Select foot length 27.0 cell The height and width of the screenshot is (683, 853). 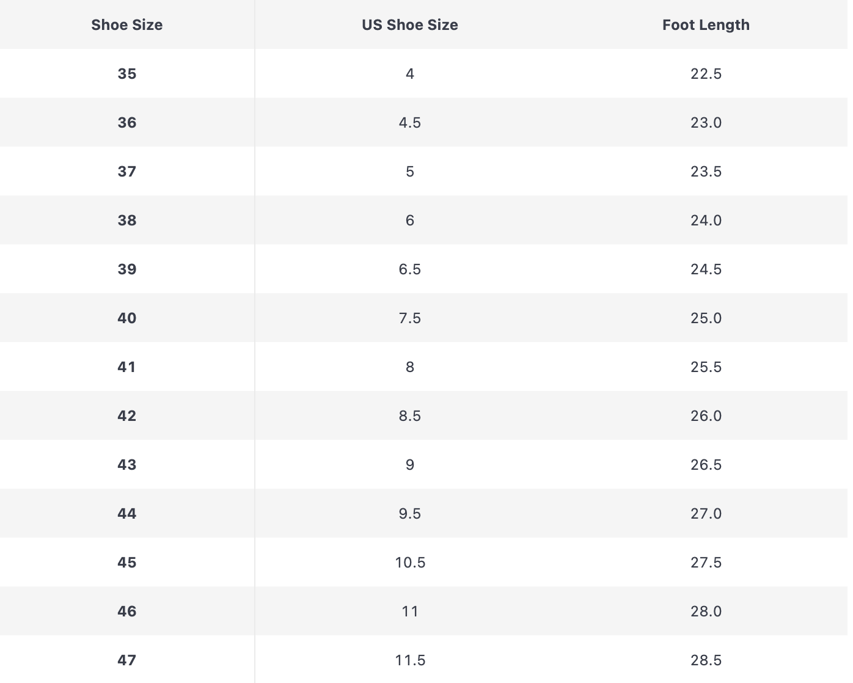point(706,514)
